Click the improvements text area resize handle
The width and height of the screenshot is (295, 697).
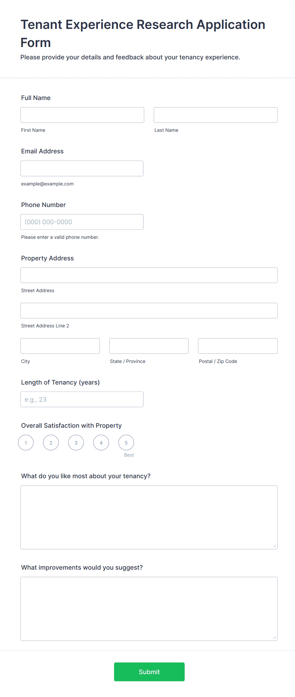click(274, 638)
